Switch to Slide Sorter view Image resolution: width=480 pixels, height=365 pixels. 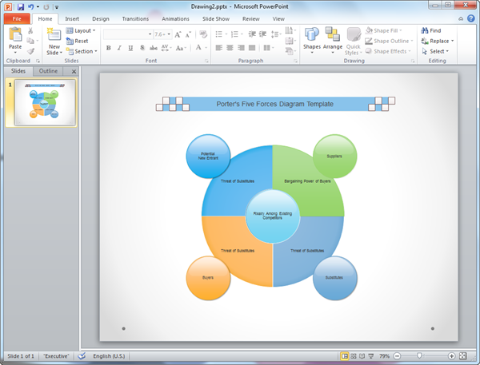[354, 355]
